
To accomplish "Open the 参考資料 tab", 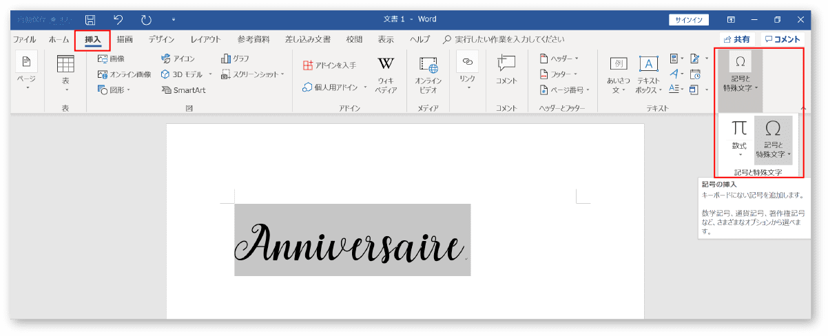I will coord(253,39).
